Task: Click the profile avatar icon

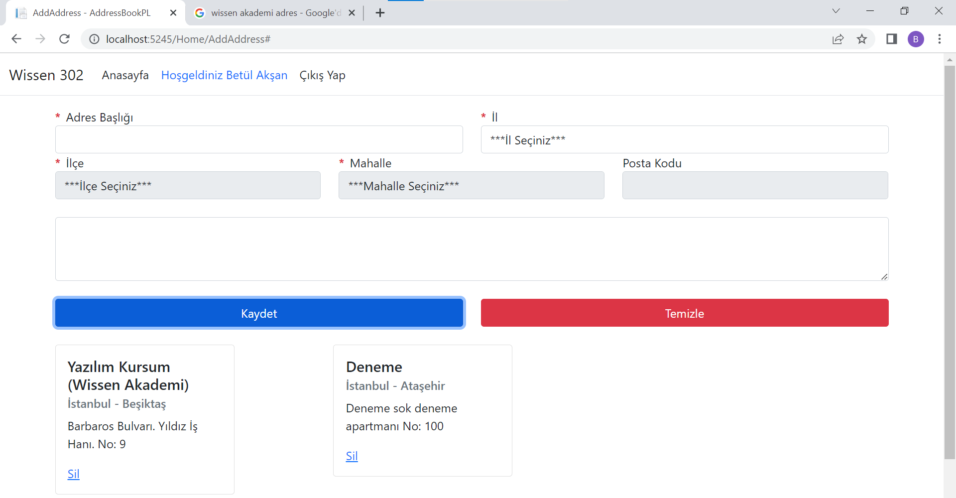Action: [917, 39]
